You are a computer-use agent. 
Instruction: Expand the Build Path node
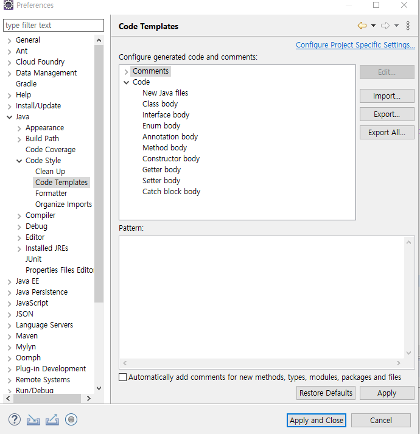point(19,139)
